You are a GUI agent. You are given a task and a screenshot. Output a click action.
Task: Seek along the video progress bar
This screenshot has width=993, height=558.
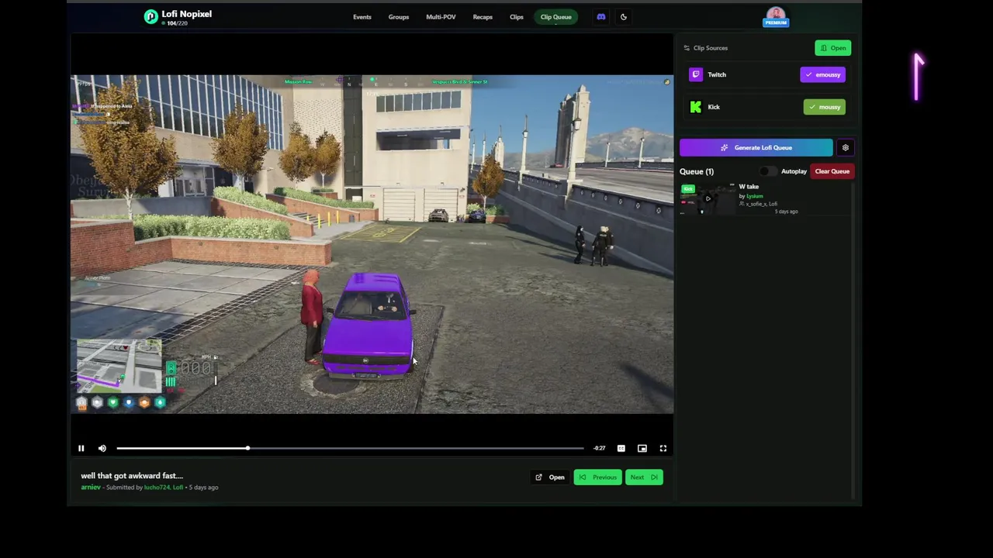350,448
